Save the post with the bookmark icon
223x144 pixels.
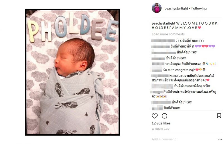point(219,116)
